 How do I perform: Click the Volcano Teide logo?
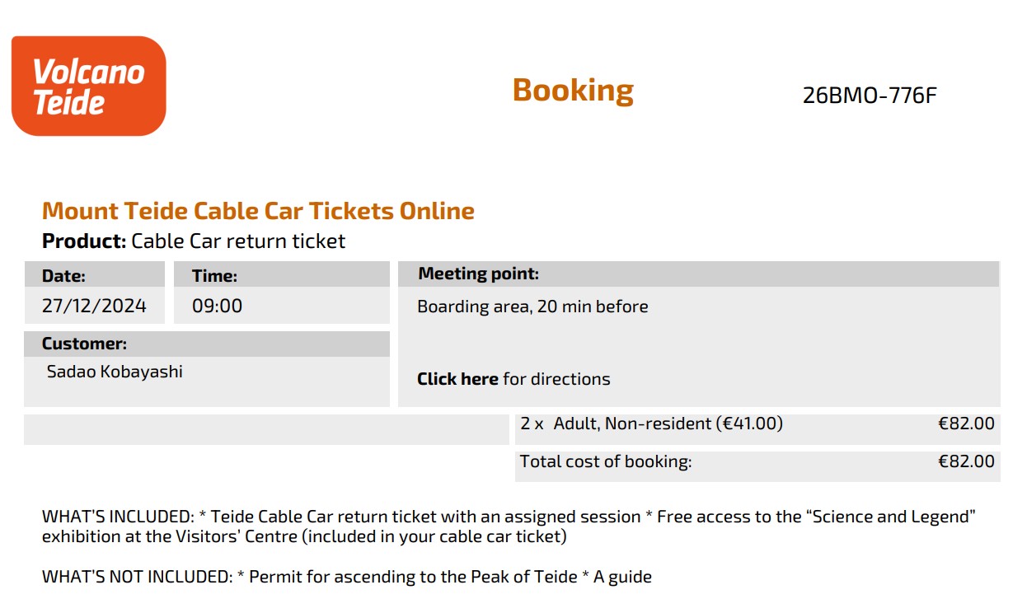pyautogui.click(x=88, y=86)
